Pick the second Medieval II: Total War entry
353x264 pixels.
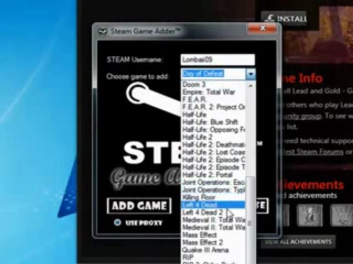[213, 227]
